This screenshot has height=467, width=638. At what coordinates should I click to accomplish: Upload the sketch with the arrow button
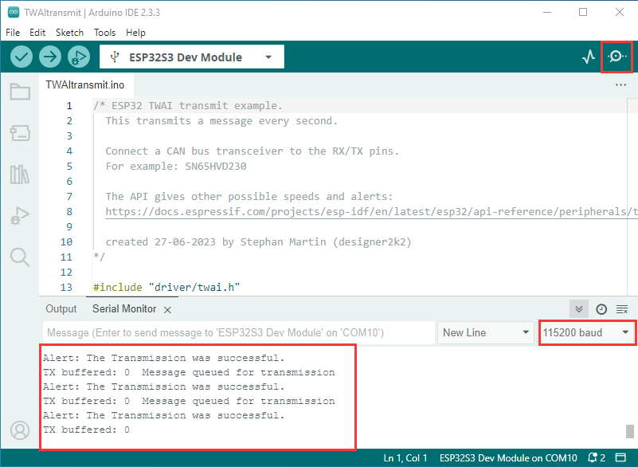pyautogui.click(x=50, y=57)
